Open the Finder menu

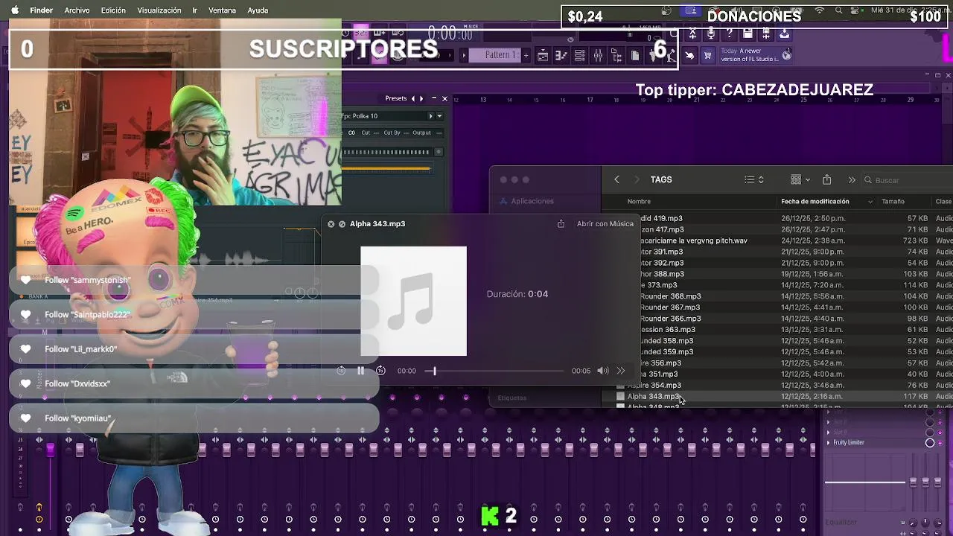[41, 10]
